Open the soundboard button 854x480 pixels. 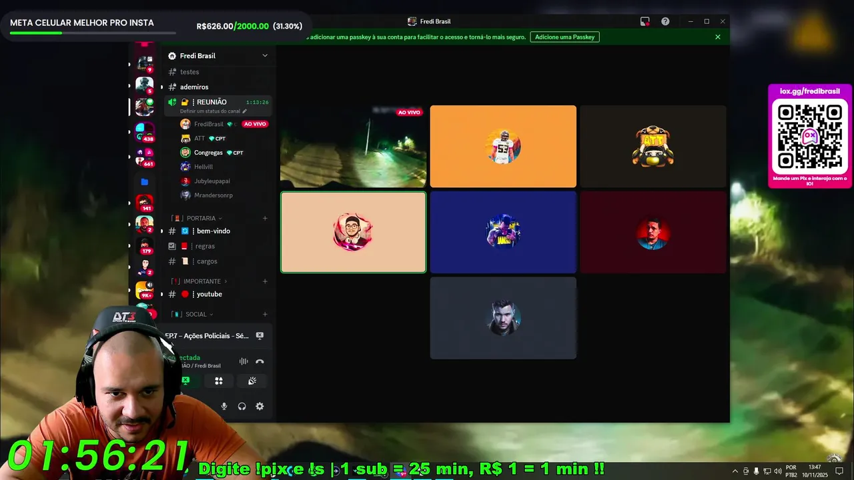click(252, 381)
